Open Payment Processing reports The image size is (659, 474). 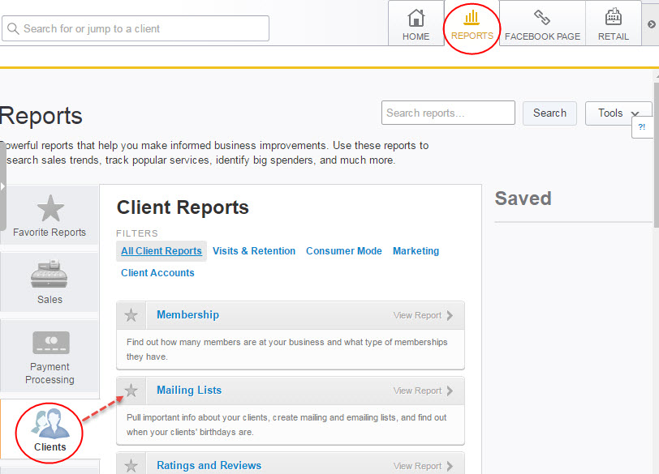tap(50, 355)
